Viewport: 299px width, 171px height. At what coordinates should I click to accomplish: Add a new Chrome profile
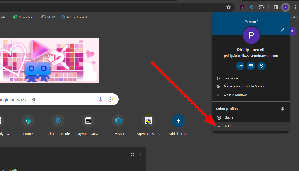click(x=227, y=126)
